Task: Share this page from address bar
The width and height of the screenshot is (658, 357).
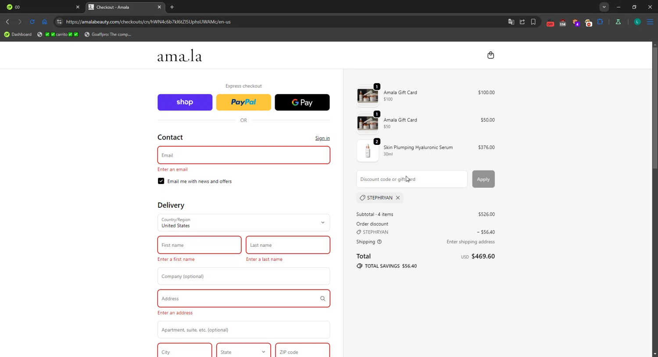Action: pos(522,22)
